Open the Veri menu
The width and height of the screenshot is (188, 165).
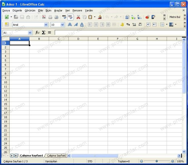point(68,11)
